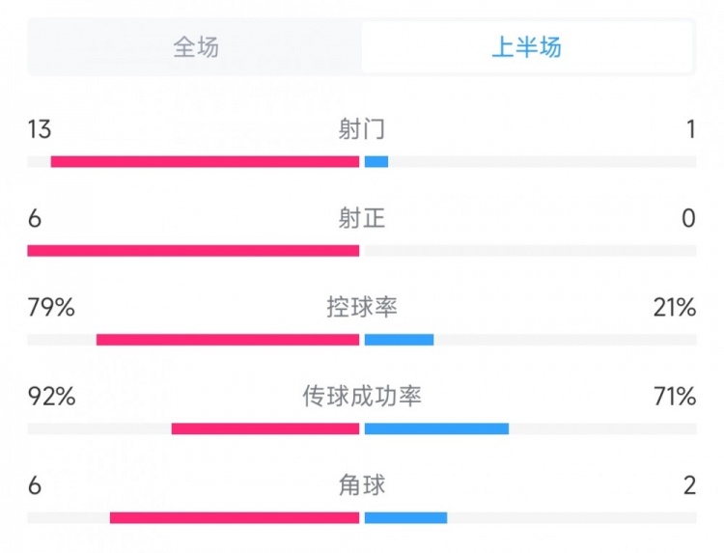Select the 上半场 tab
Viewport: 724px width, 553px height.
point(526,47)
